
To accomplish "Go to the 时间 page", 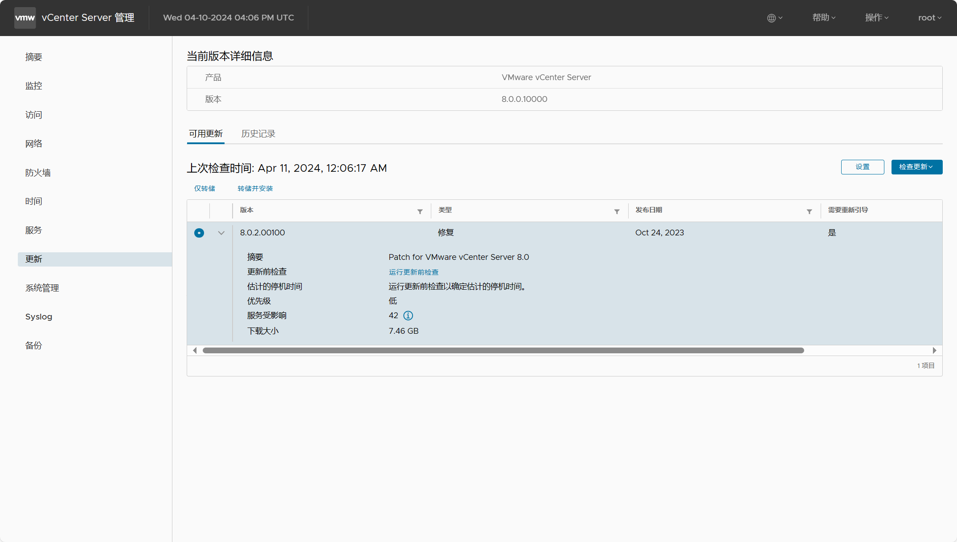I will pyautogui.click(x=33, y=202).
